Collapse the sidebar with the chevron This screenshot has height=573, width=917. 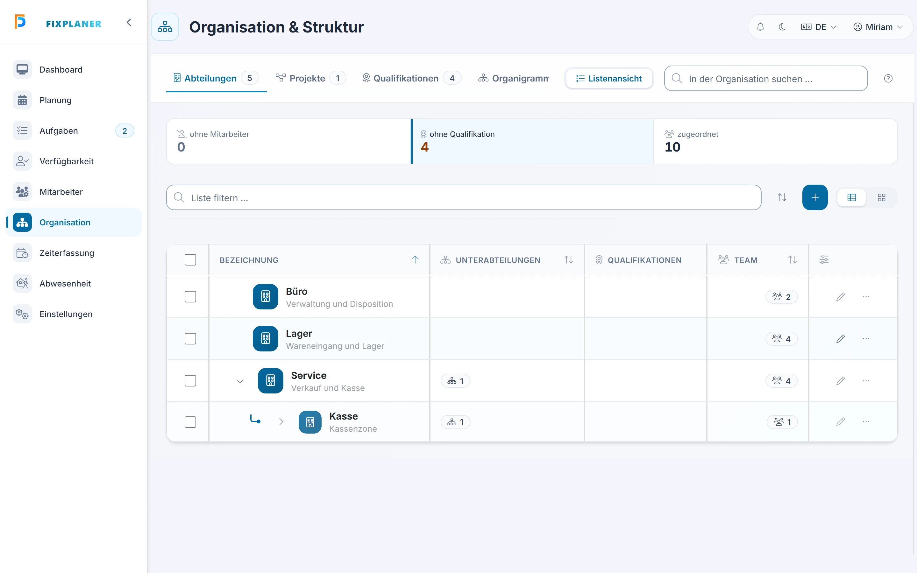(129, 23)
